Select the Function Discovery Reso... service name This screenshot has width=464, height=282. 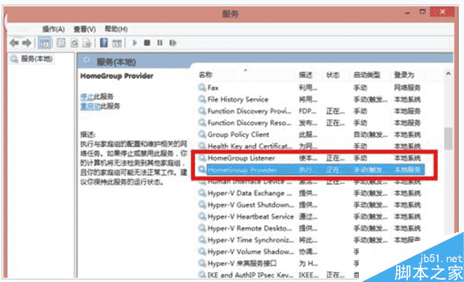point(250,123)
